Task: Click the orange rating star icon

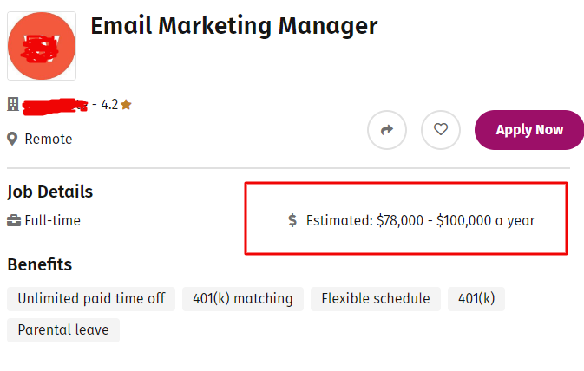Action: pyautogui.click(x=127, y=105)
